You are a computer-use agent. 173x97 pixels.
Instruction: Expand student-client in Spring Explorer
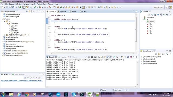point(142,59)
